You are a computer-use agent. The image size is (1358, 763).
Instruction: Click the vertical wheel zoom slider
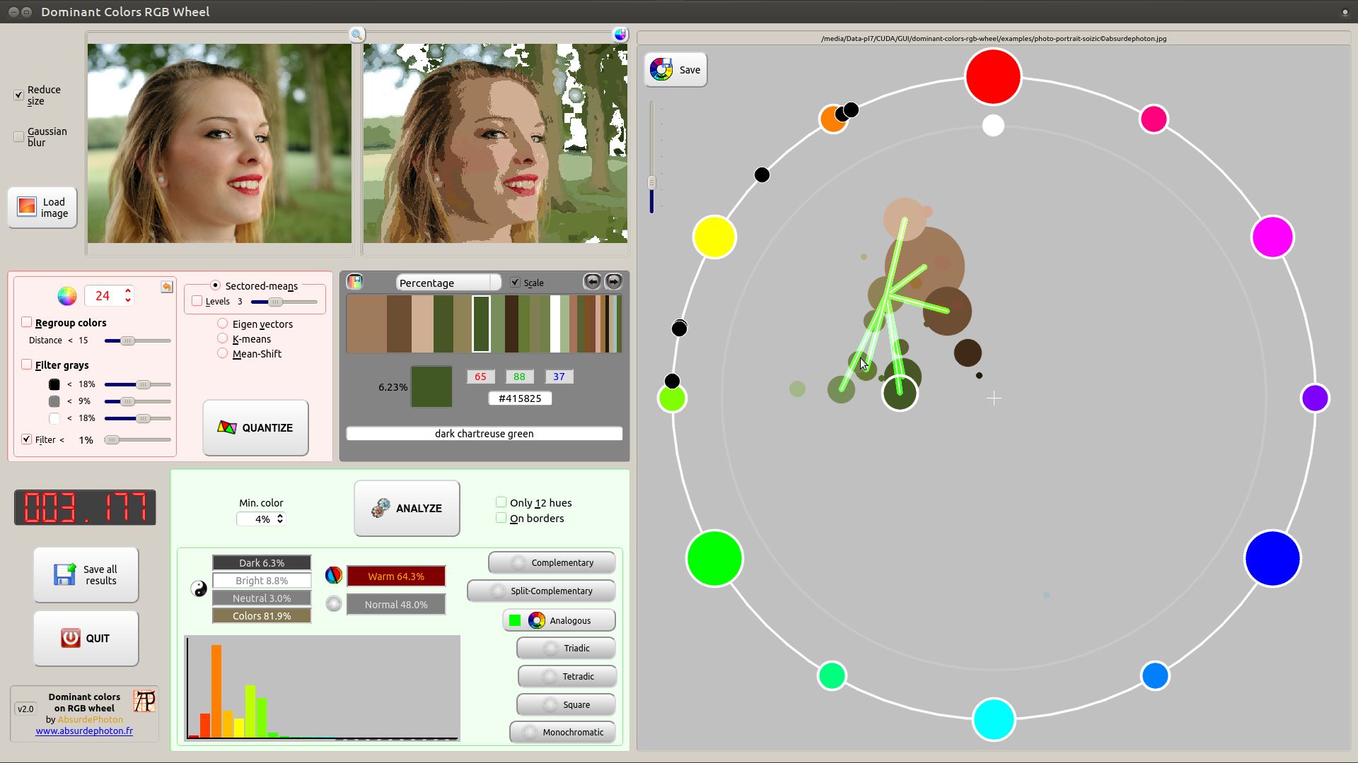point(651,157)
